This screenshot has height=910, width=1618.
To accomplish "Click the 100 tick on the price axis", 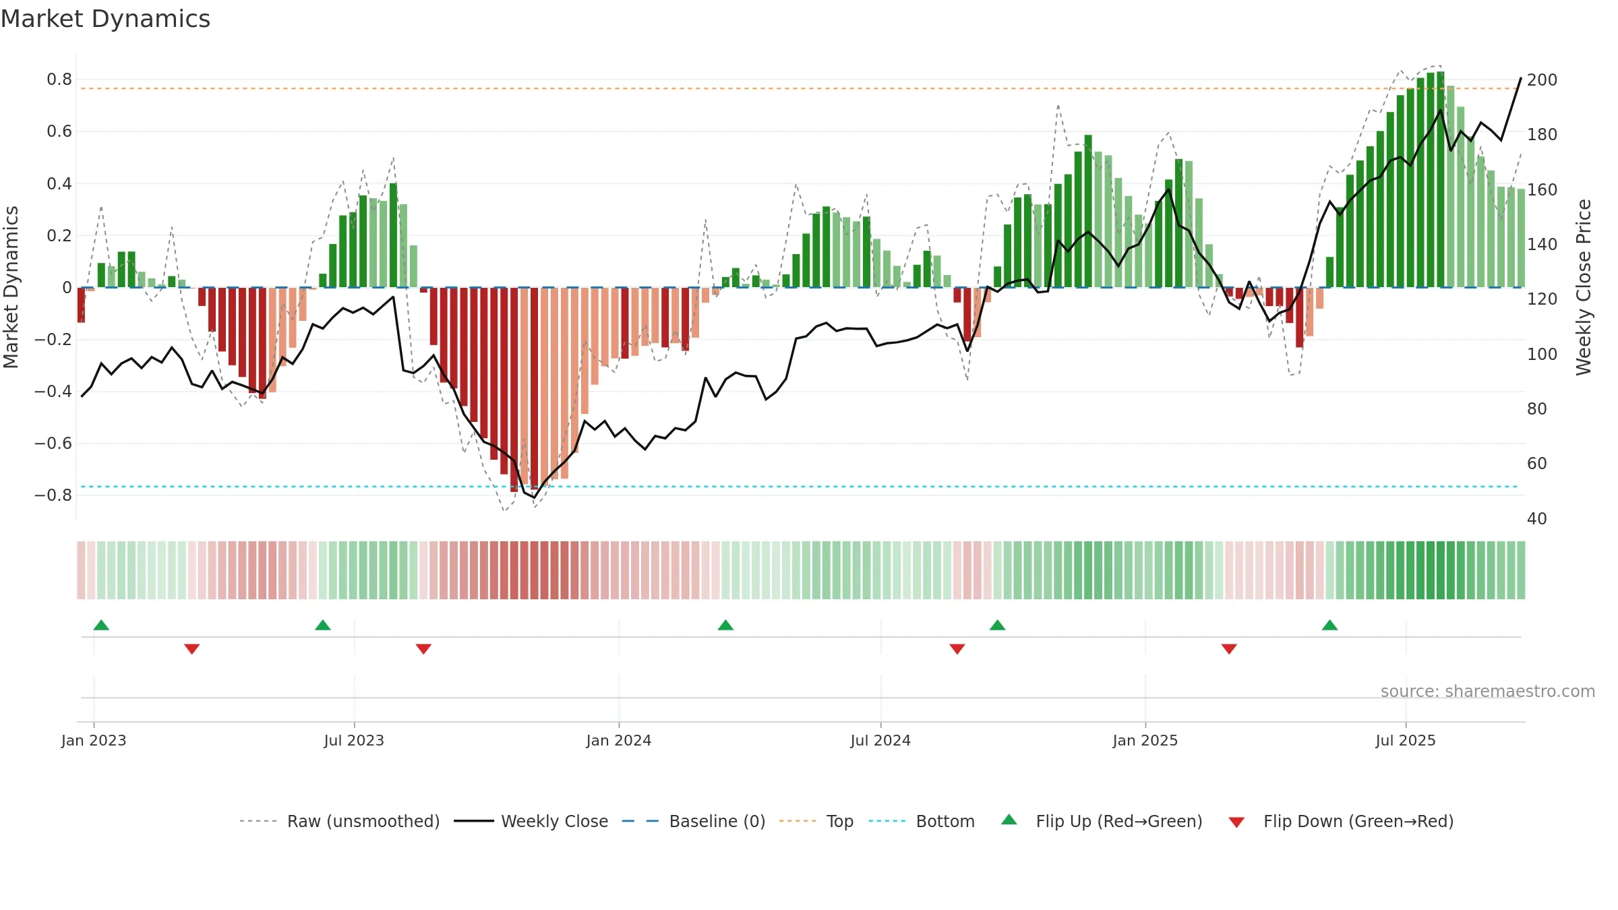I will pos(1542,355).
